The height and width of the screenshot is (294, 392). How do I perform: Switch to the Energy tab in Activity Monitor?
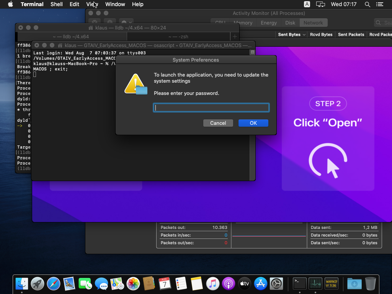point(268,23)
